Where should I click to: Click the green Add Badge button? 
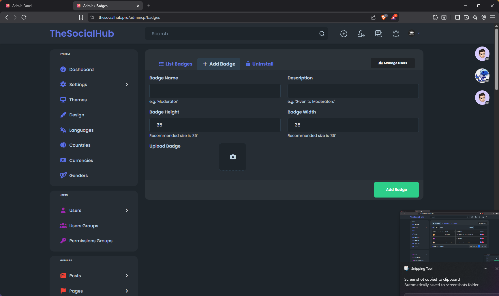(396, 190)
